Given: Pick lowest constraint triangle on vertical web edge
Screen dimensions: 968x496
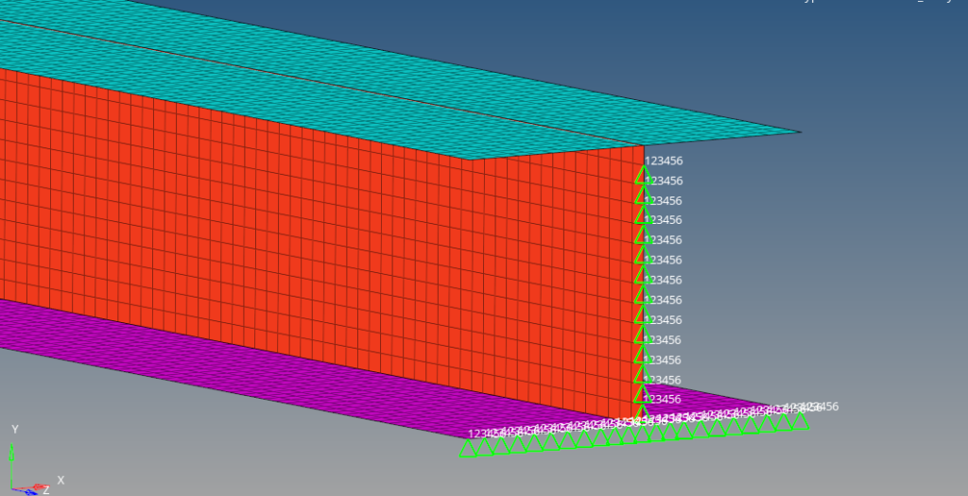Looking at the screenshot, I should click(642, 412).
